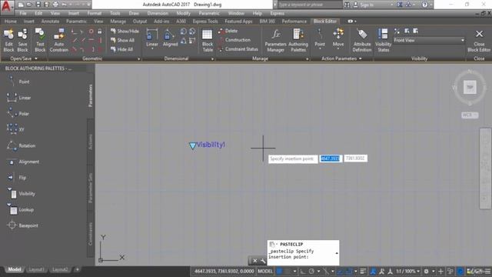Click Auto Constrain tool
Image resolution: width=492 pixels, height=277 pixels.
[59, 40]
